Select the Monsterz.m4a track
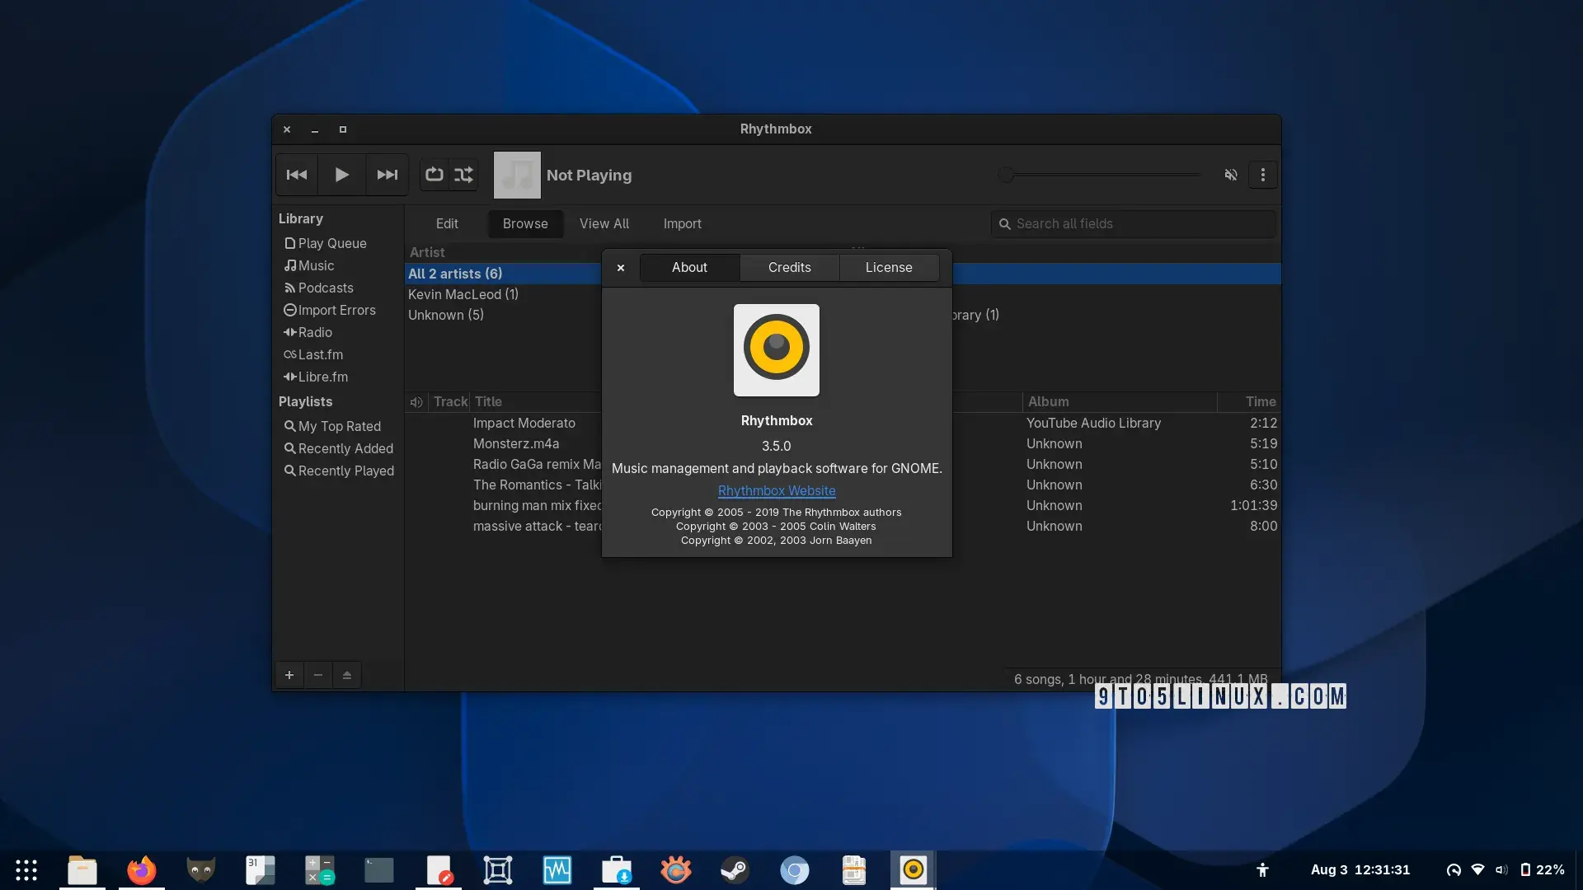This screenshot has width=1583, height=890. click(x=516, y=443)
